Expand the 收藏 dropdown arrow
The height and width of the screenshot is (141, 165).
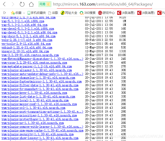point(24,13)
